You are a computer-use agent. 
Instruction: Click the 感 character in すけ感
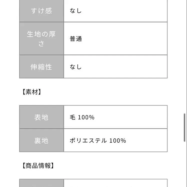pos(49,11)
